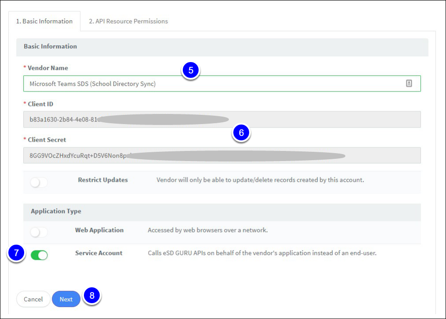The width and height of the screenshot is (446, 319).
Task: Select the Client ID field
Action: point(222,119)
